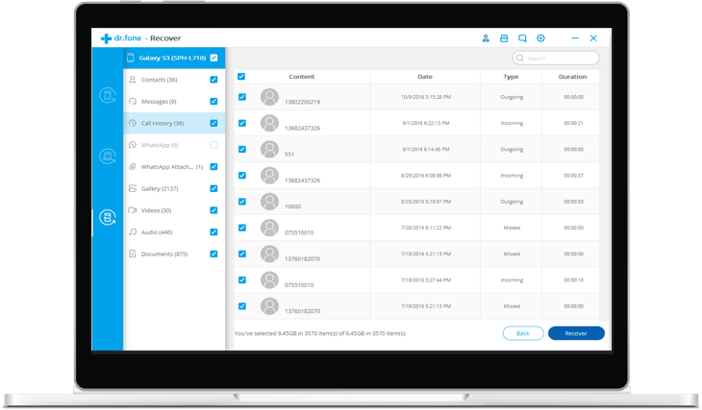Viewport: 702px width, 410px height.
Task: Uncheck the Galaxy S3 device checkbox
Action: 214,58
